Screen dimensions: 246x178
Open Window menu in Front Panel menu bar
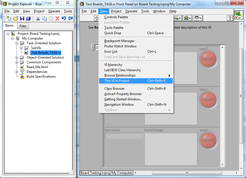pos(159,11)
